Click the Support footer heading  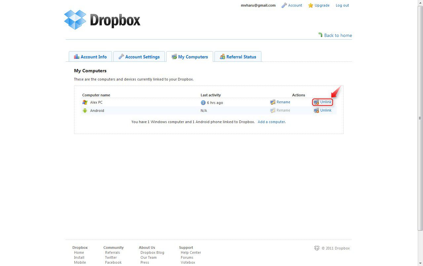click(186, 248)
